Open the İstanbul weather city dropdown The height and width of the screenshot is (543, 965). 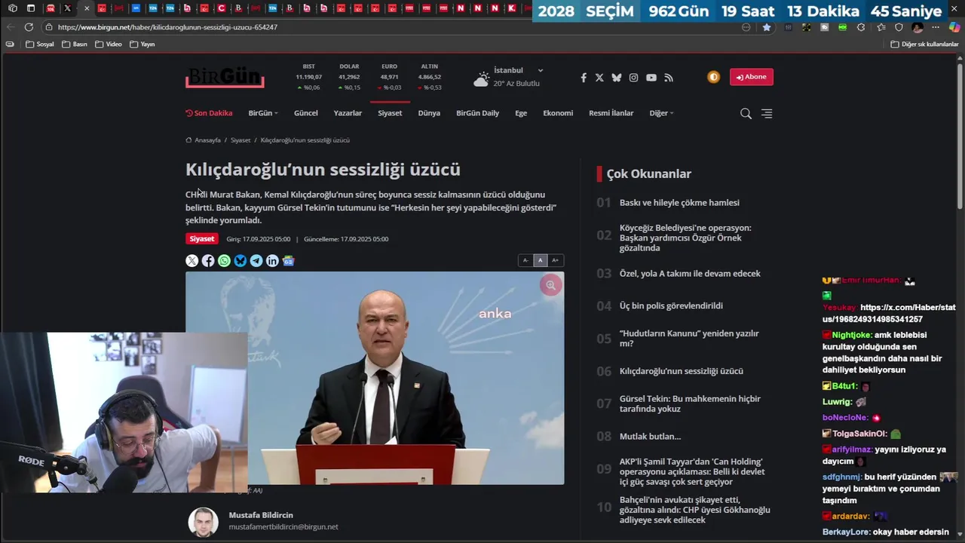click(x=518, y=70)
